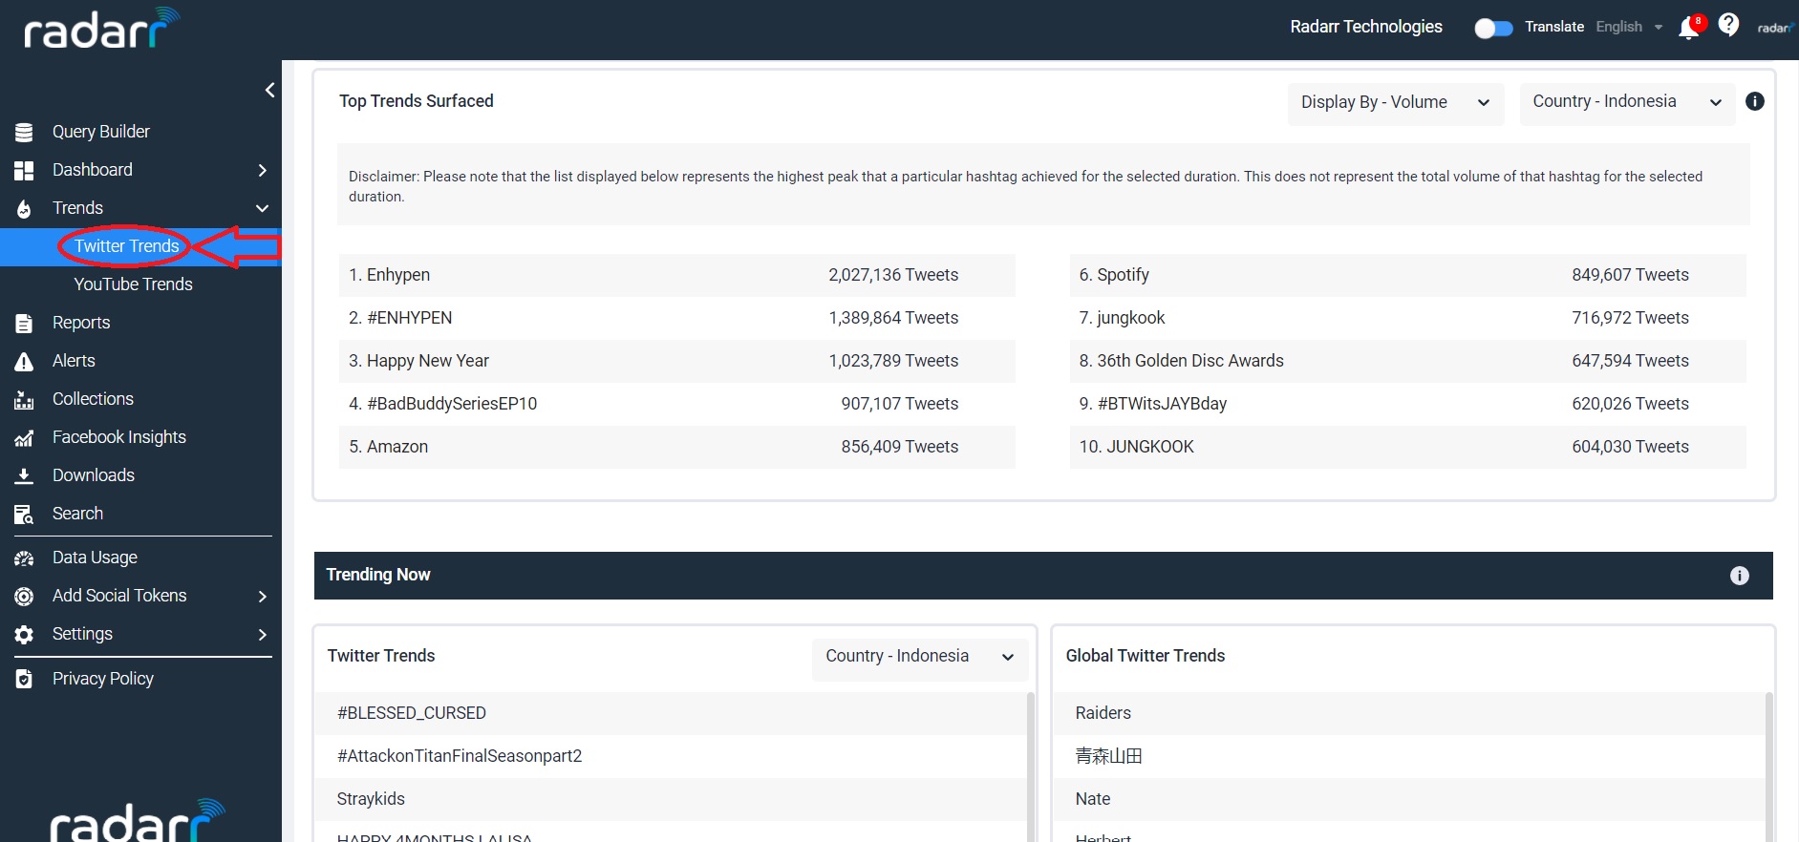
Task: Click the Global Twitter Trends scrollbar
Action: click(1769, 767)
